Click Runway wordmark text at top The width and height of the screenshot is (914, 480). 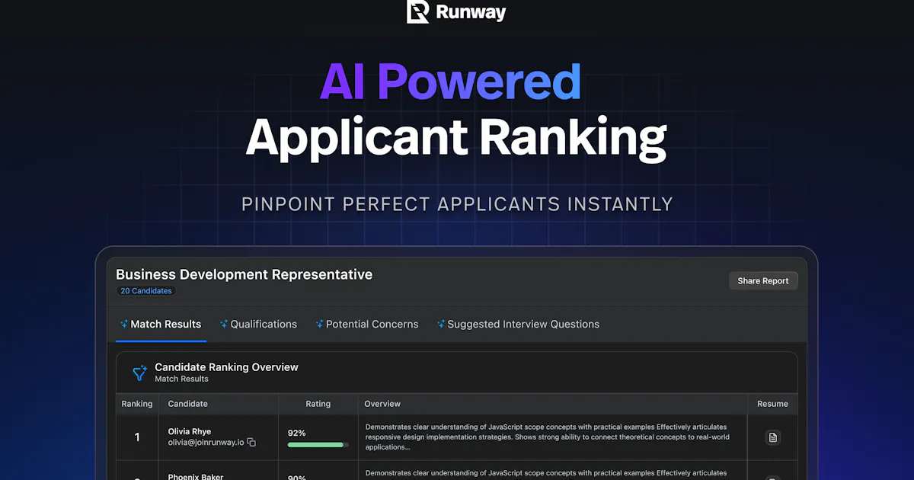471,12
